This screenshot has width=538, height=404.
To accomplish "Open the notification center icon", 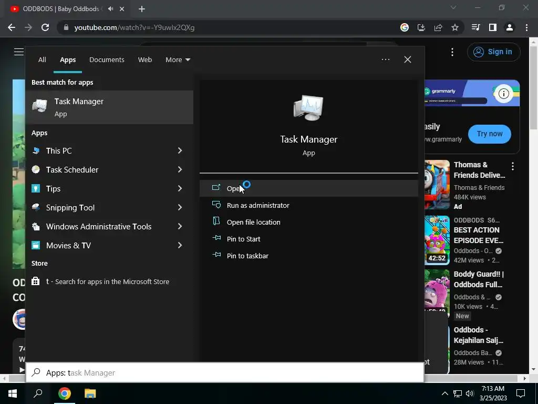I will point(521,393).
